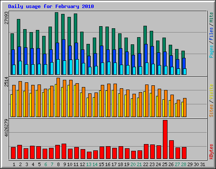Screen dimensions: 216x169
Task: Click green weekend day label 6
Action: click(46, 164)
